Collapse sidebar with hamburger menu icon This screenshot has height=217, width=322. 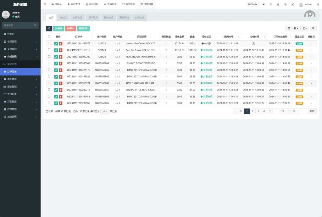point(45,4)
